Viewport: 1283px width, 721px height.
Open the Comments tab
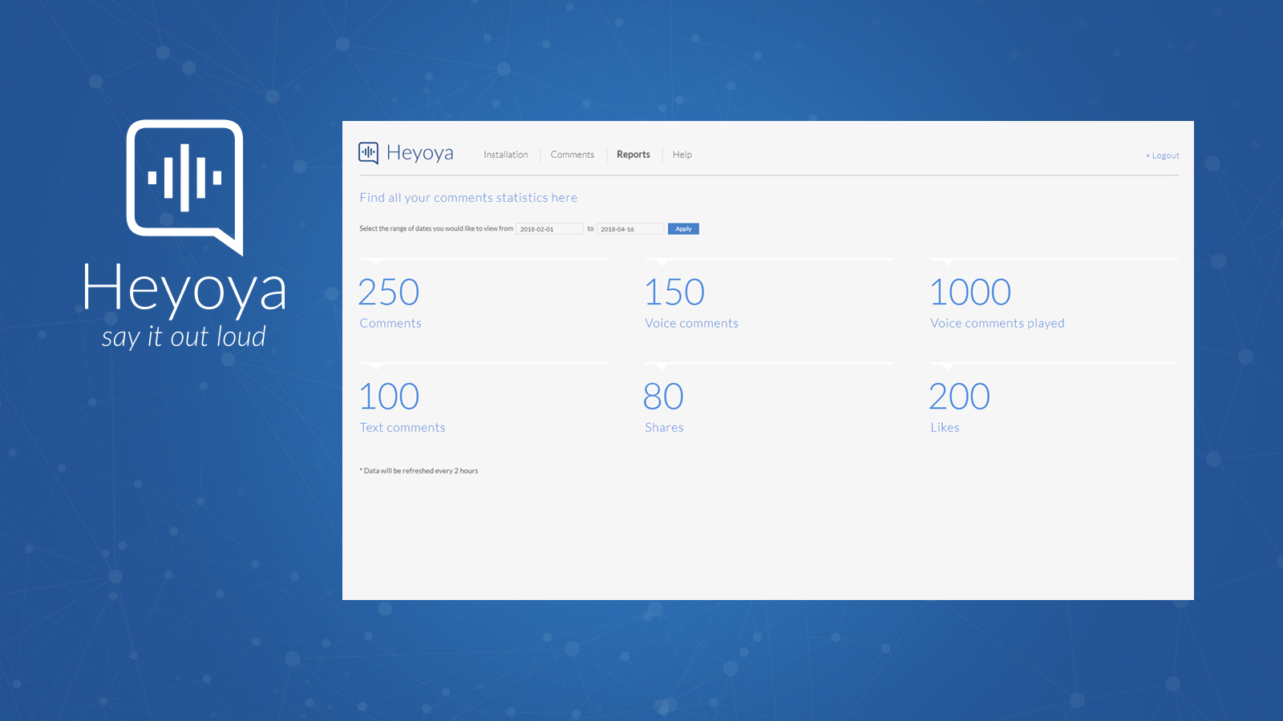point(573,155)
